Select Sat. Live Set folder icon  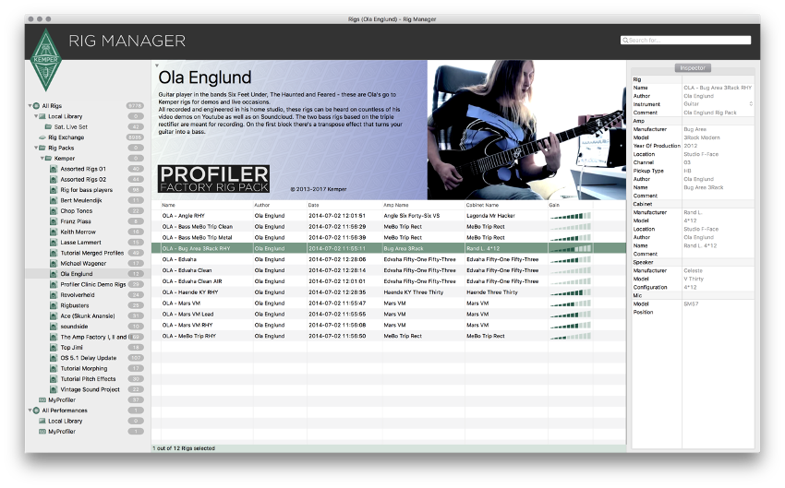tap(49, 127)
